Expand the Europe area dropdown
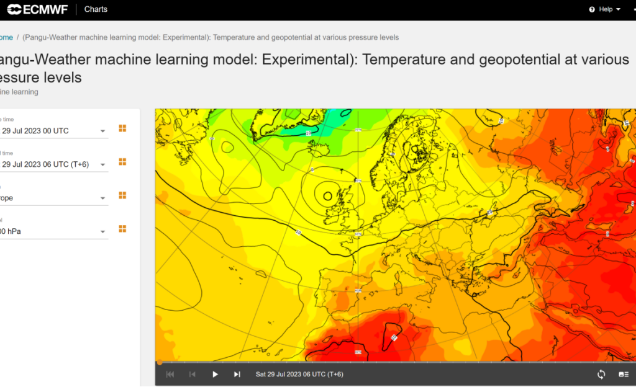Screen dimensions: 636x387 [102, 198]
